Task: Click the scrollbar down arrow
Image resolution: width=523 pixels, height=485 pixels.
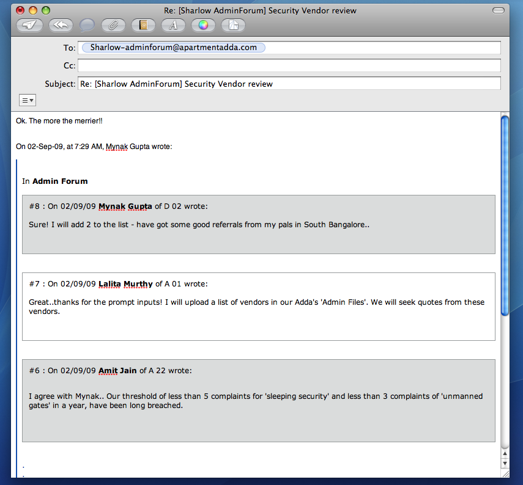Action: point(505,464)
